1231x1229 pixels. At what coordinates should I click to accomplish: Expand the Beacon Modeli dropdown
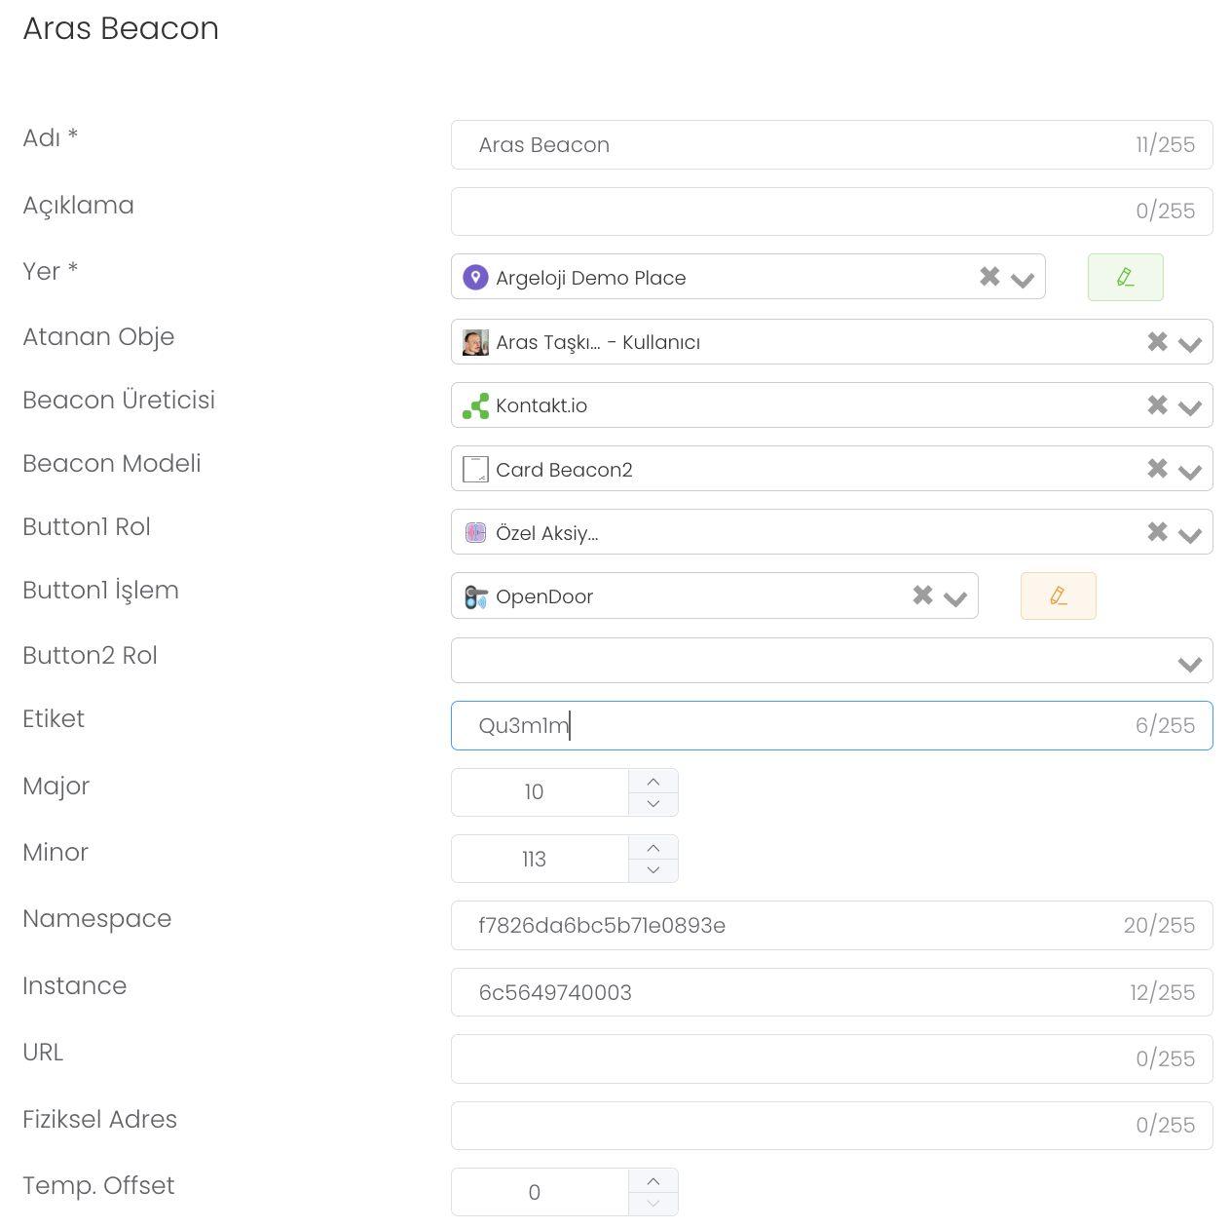click(1189, 472)
